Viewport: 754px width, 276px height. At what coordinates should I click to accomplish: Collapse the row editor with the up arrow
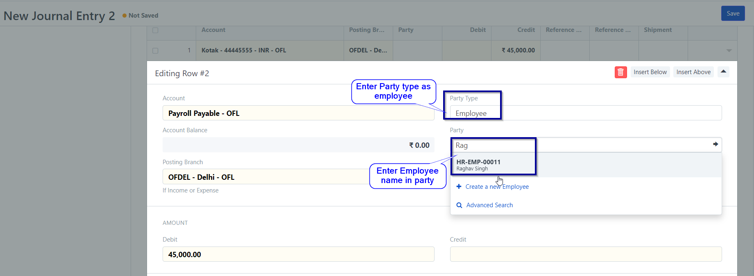[724, 72]
